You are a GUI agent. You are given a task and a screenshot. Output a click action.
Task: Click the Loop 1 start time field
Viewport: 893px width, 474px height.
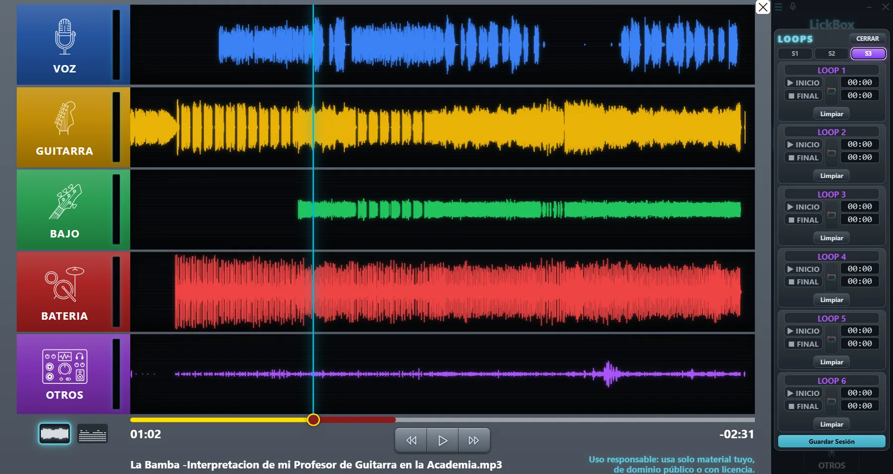(860, 82)
